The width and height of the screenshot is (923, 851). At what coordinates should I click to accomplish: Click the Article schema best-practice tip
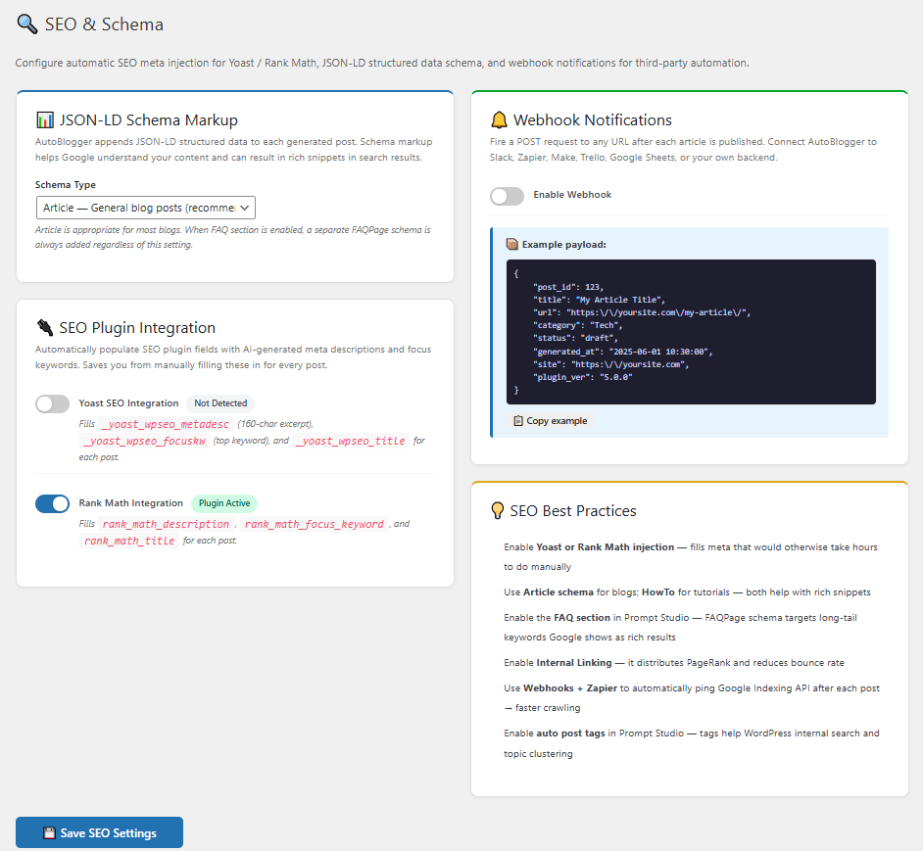(x=687, y=592)
